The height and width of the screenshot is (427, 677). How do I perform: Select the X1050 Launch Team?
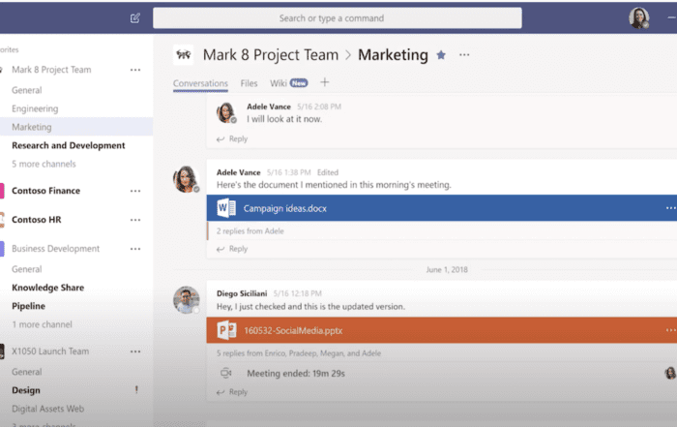pyautogui.click(x=50, y=351)
